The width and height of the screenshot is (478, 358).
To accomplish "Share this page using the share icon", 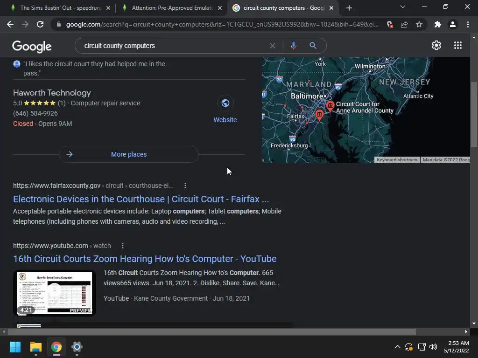I will pyautogui.click(x=404, y=24).
